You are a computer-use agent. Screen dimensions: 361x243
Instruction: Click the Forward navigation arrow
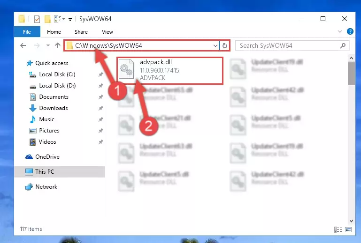pyautogui.click(x=37, y=45)
